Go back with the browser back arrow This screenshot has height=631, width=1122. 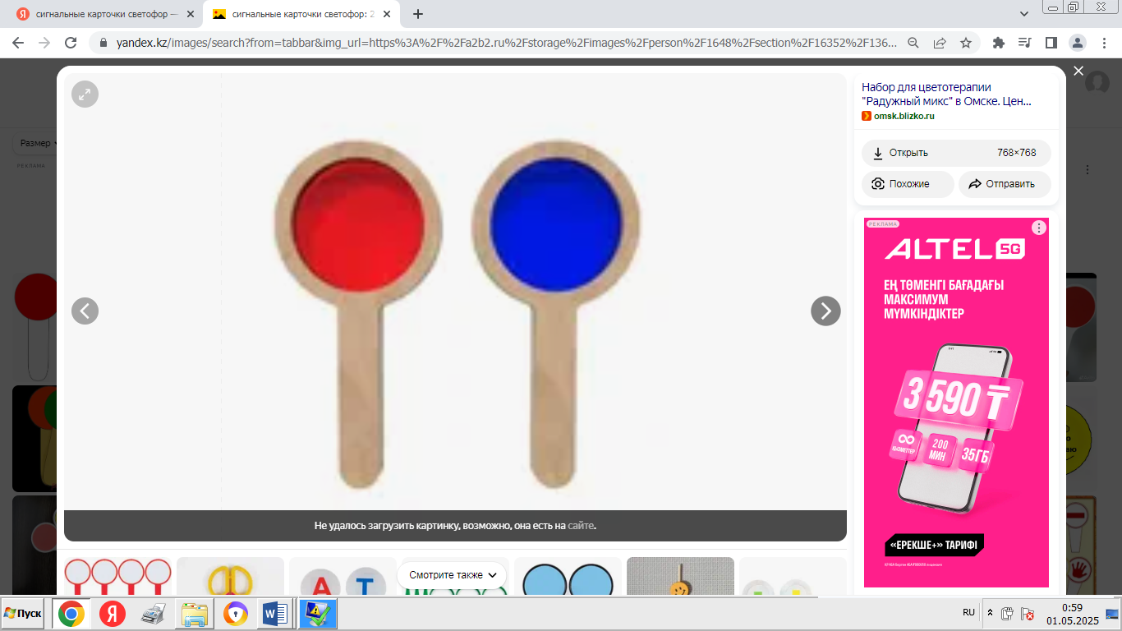(18, 43)
